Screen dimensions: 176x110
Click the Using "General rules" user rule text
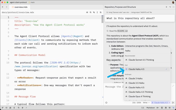(119, 12)
